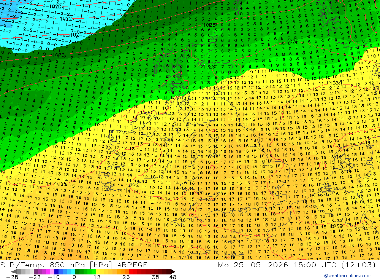Viewport: 380px width, 279px height.
Task: Click the -28 legend scale value
Action: [12, 277]
